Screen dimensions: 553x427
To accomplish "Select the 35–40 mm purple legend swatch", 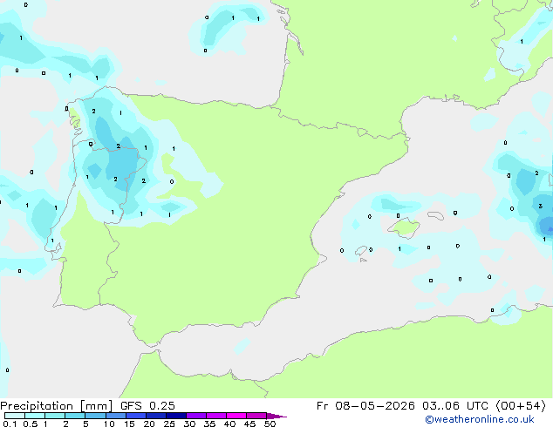I will point(216,416).
